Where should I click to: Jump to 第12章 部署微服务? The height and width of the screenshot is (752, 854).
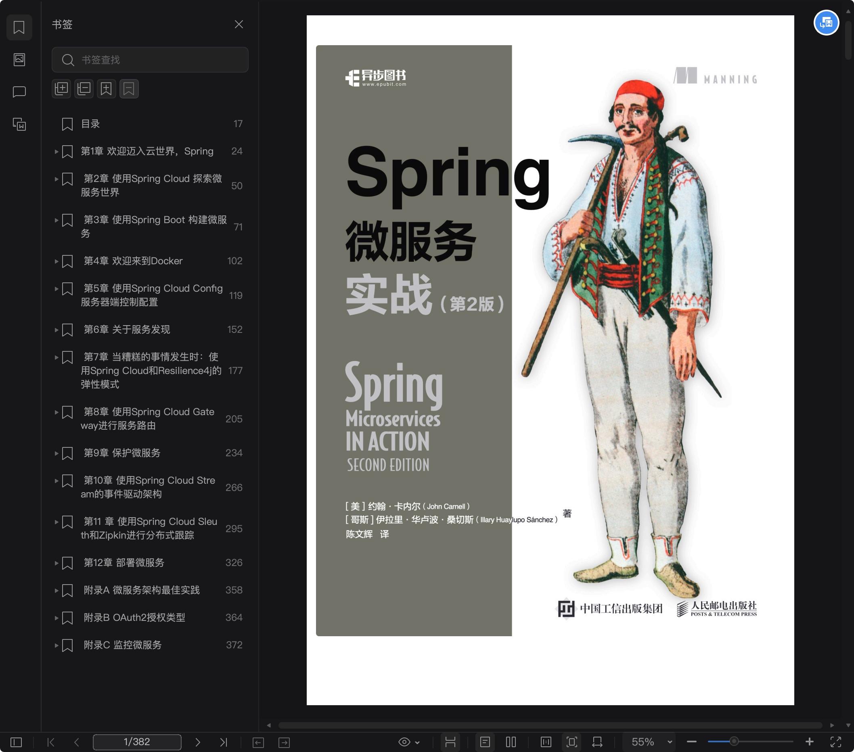[x=124, y=563]
